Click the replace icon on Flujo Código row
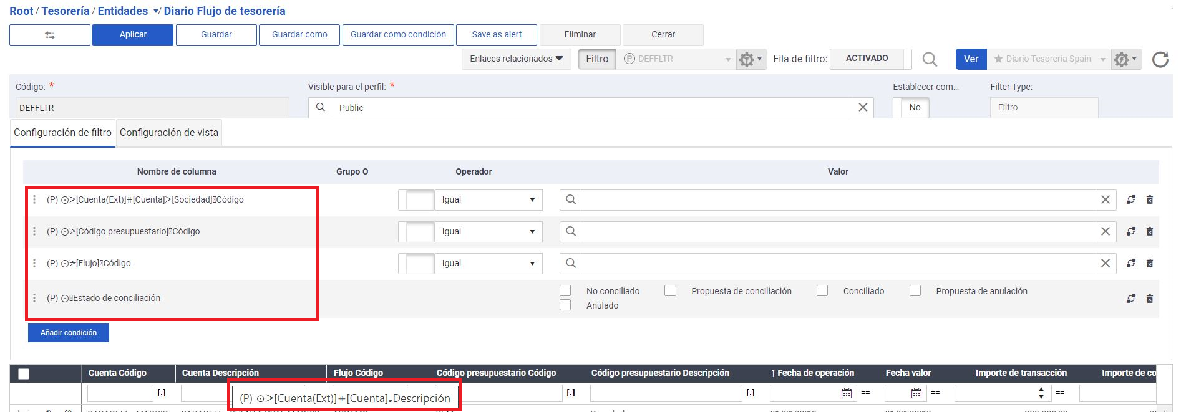 tap(1130, 264)
